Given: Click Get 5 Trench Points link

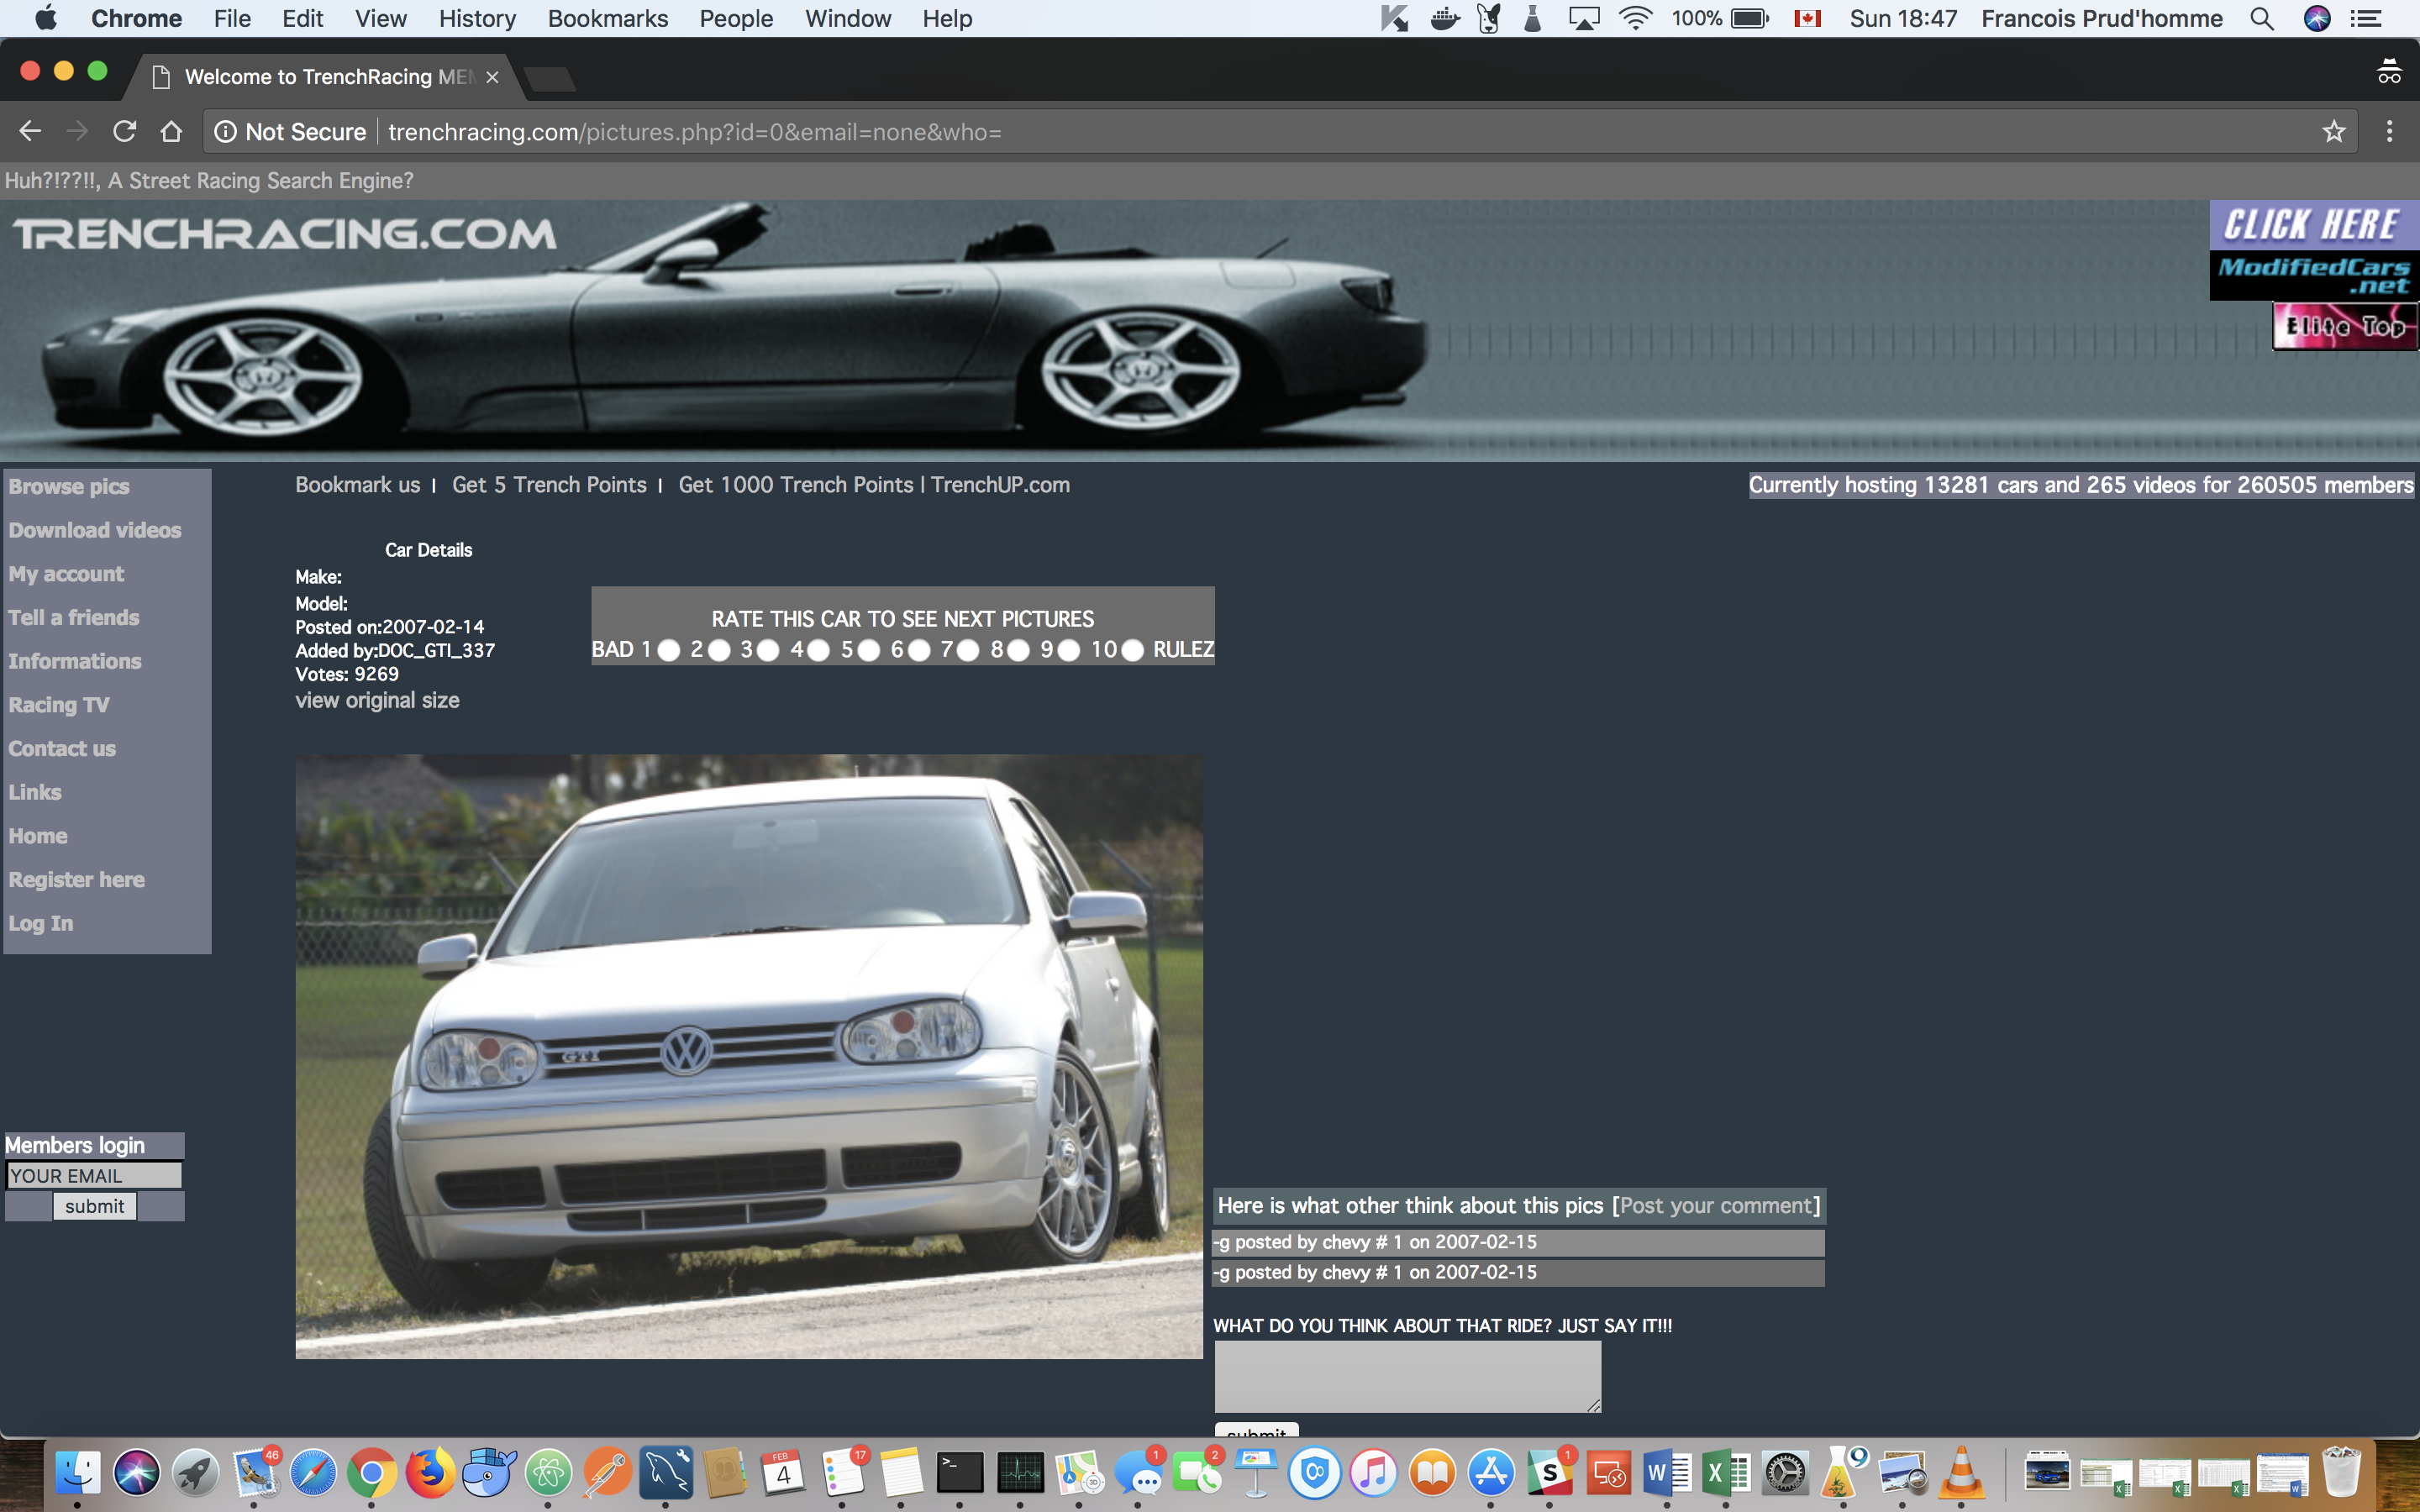Looking at the screenshot, I should [549, 485].
